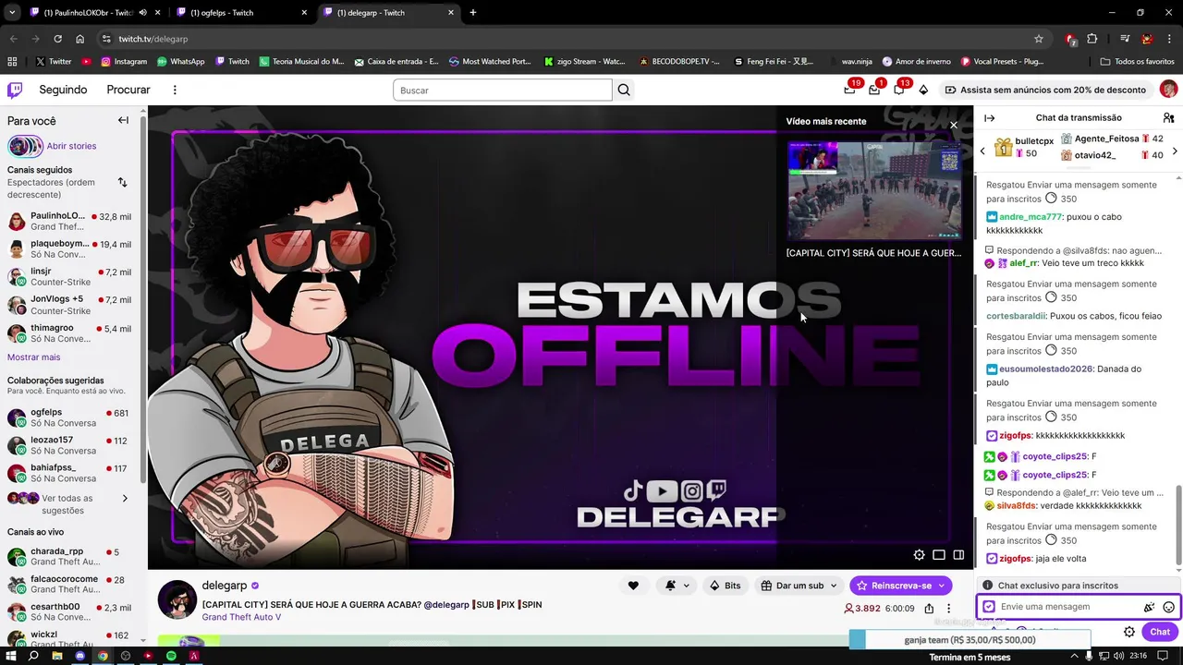Viewport: 1183px width, 665px height.
Task: Open chat settings gear
Action: (x=1129, y=632)
